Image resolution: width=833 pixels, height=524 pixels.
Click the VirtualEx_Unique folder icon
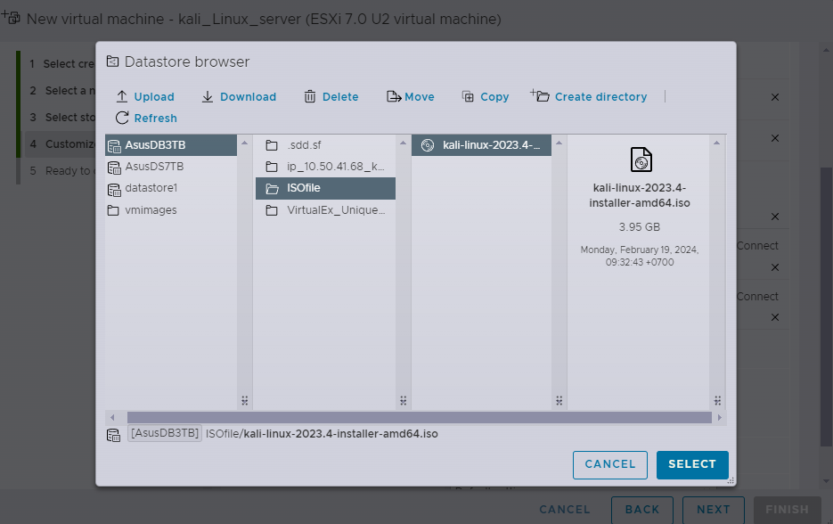[x=272, y=210]
